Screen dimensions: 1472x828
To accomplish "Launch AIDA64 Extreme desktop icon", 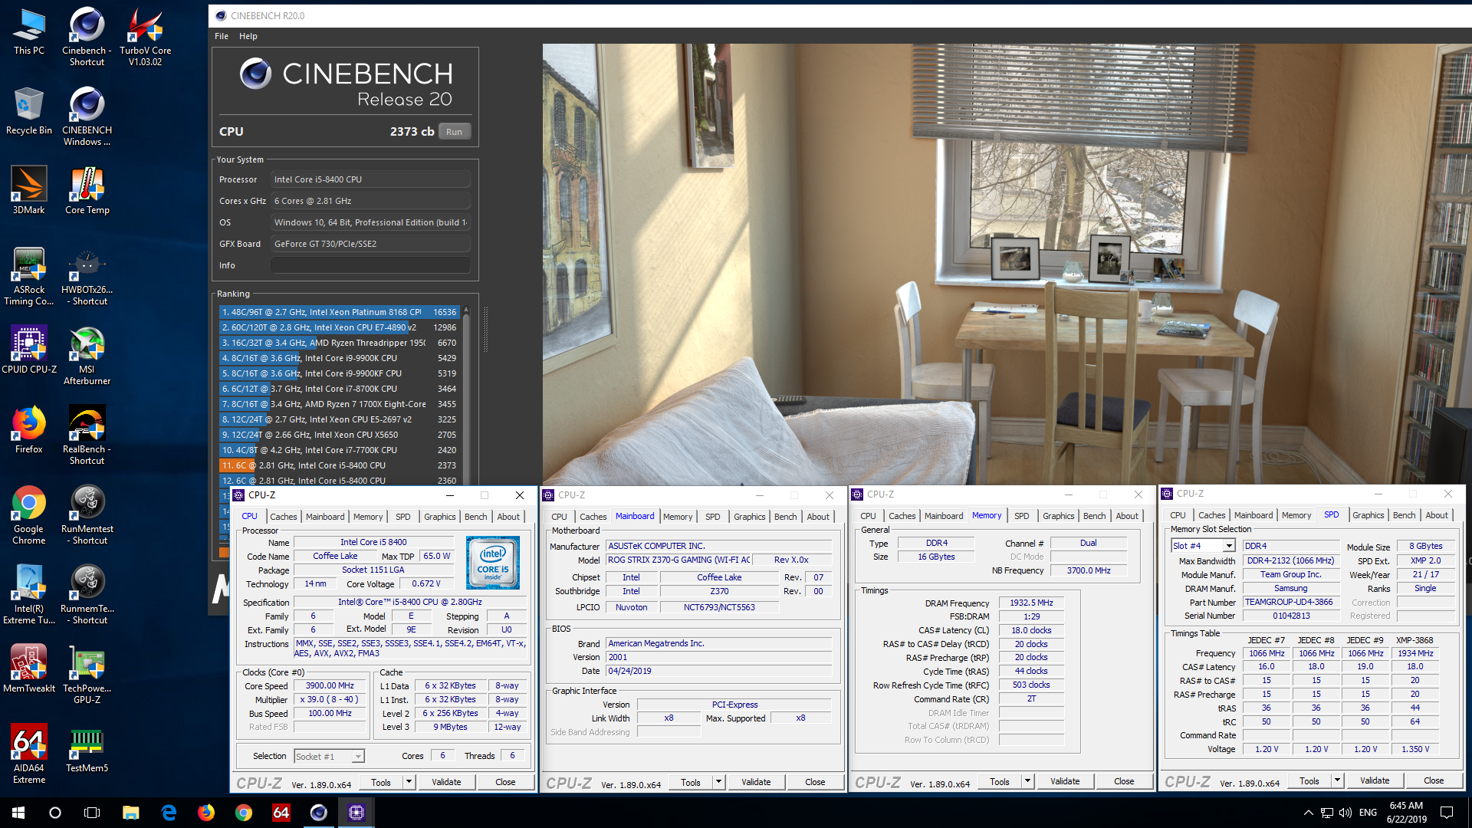I will [29, 754].
